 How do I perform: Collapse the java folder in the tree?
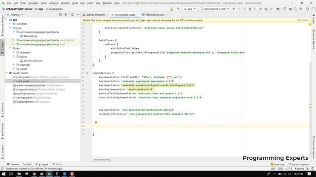coord(10,28)
